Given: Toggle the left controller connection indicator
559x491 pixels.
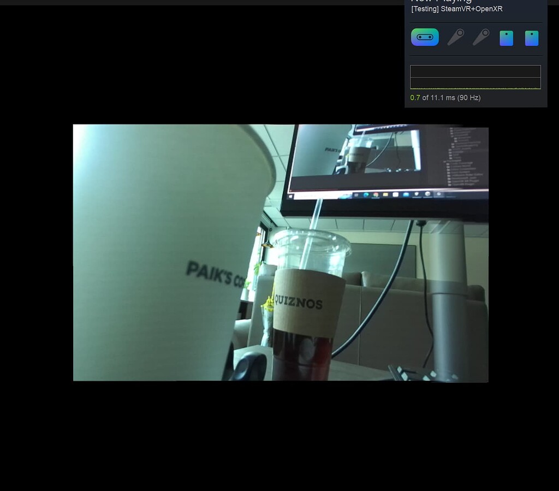Looking at the screenshot, I should [455, 37].
